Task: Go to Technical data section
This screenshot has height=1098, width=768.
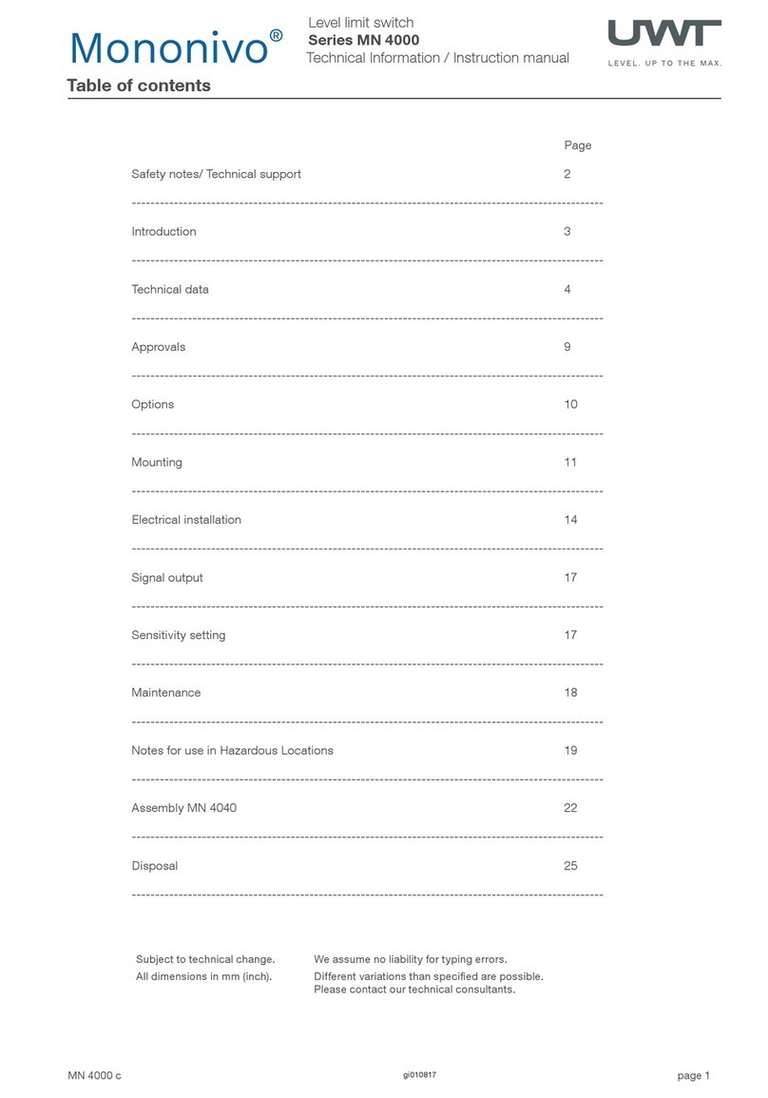Action: click(x=170, y=289)
